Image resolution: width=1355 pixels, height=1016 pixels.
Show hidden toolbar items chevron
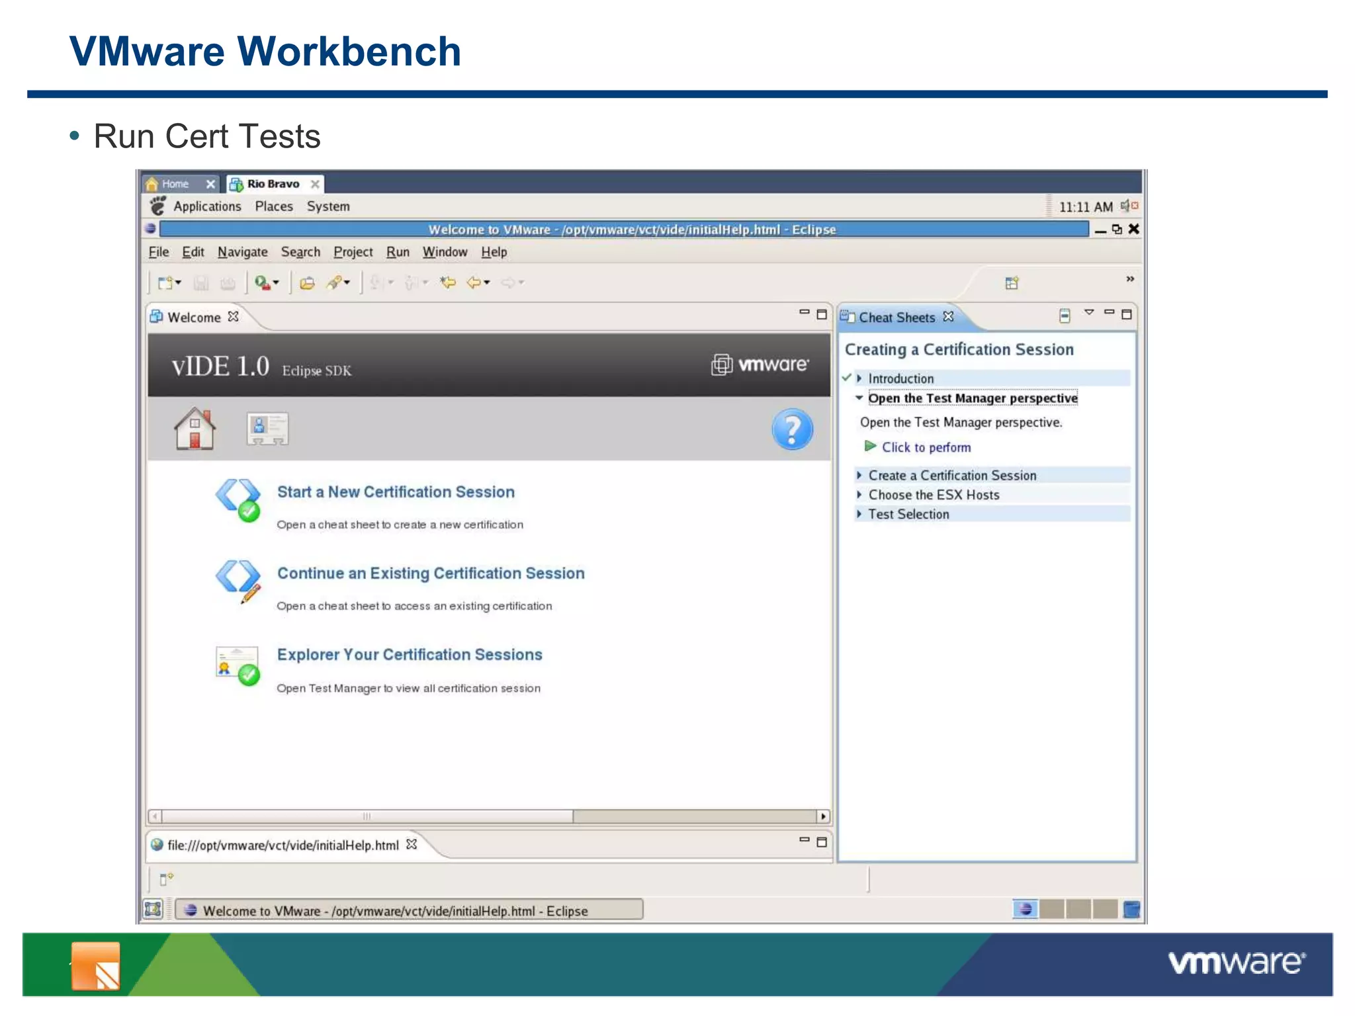click(1130, 279)
